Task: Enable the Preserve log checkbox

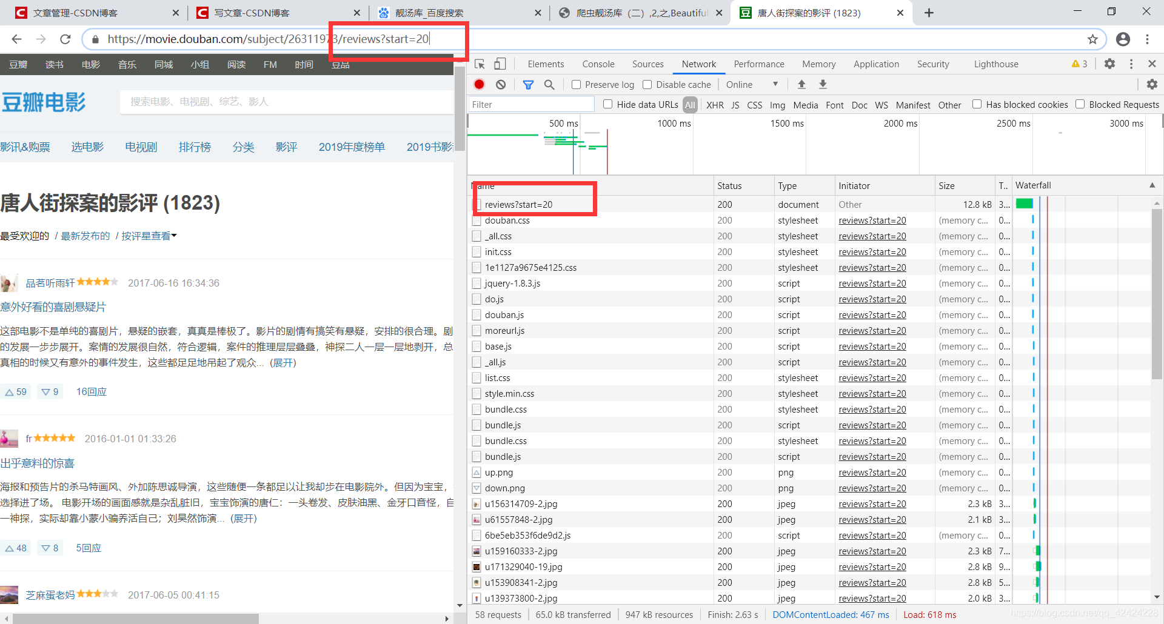Action: pyautogui.click(x=577, y=85)
